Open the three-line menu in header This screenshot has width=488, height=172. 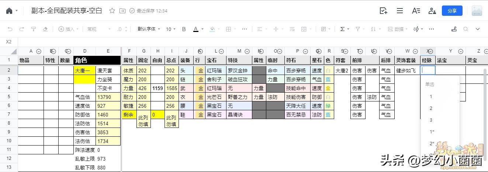coord(400,11)
